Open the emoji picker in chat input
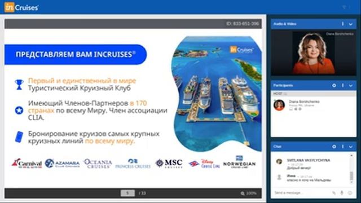The height and width of the screenshot is (203, 361). pyautogui.click(x=350, y=193)
